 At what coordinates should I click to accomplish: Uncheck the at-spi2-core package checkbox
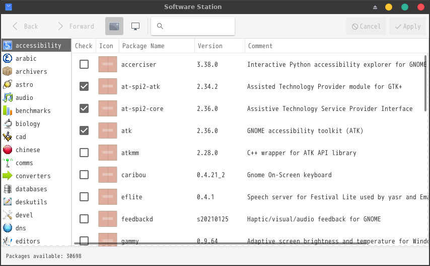coord(84,108)
